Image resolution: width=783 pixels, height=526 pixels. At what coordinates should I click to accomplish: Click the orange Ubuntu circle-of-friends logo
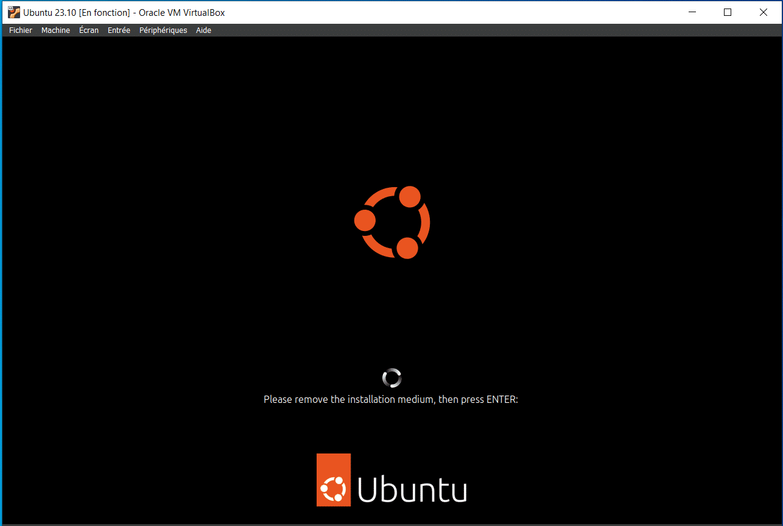pos(391,222)
